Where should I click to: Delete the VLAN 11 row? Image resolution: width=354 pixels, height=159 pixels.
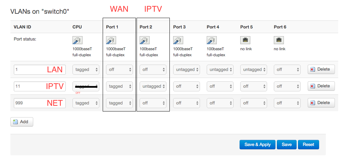(321, 86)
